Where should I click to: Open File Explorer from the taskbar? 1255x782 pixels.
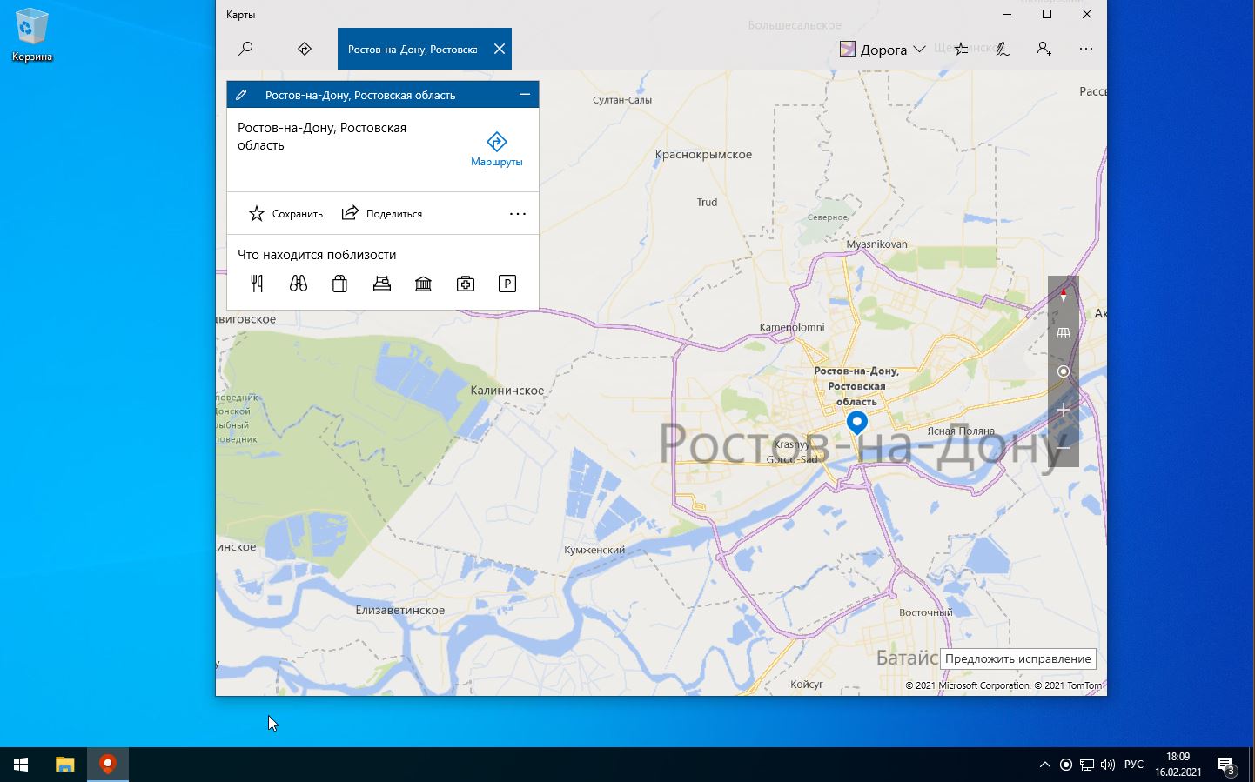[65, 765]
